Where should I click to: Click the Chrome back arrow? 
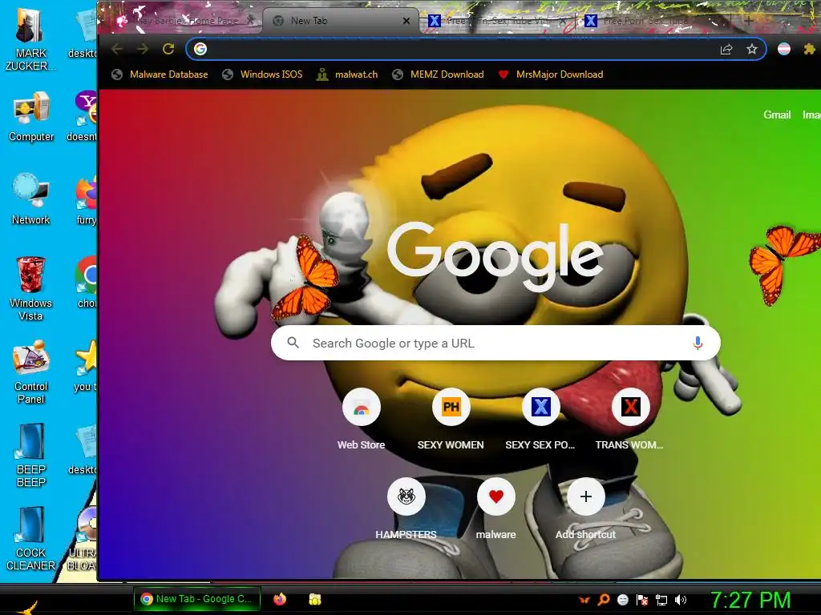pos(117,49)
